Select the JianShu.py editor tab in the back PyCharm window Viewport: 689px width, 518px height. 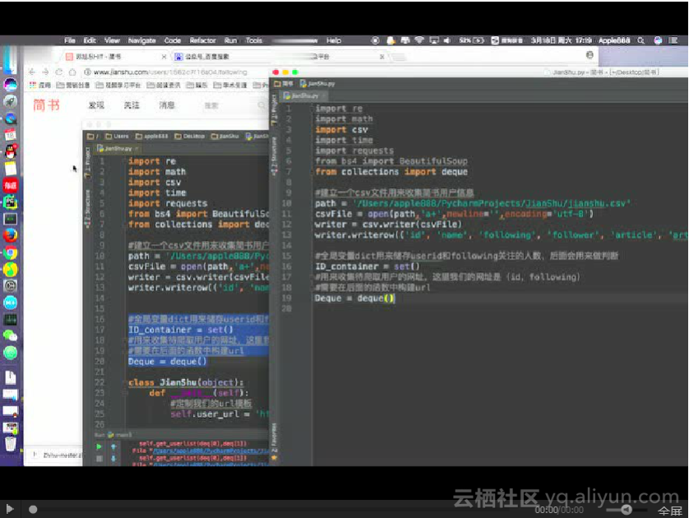click(x=118, y=149)
